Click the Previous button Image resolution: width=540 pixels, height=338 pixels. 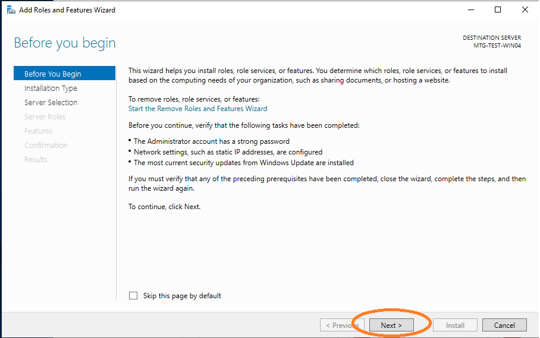[342, 325]
